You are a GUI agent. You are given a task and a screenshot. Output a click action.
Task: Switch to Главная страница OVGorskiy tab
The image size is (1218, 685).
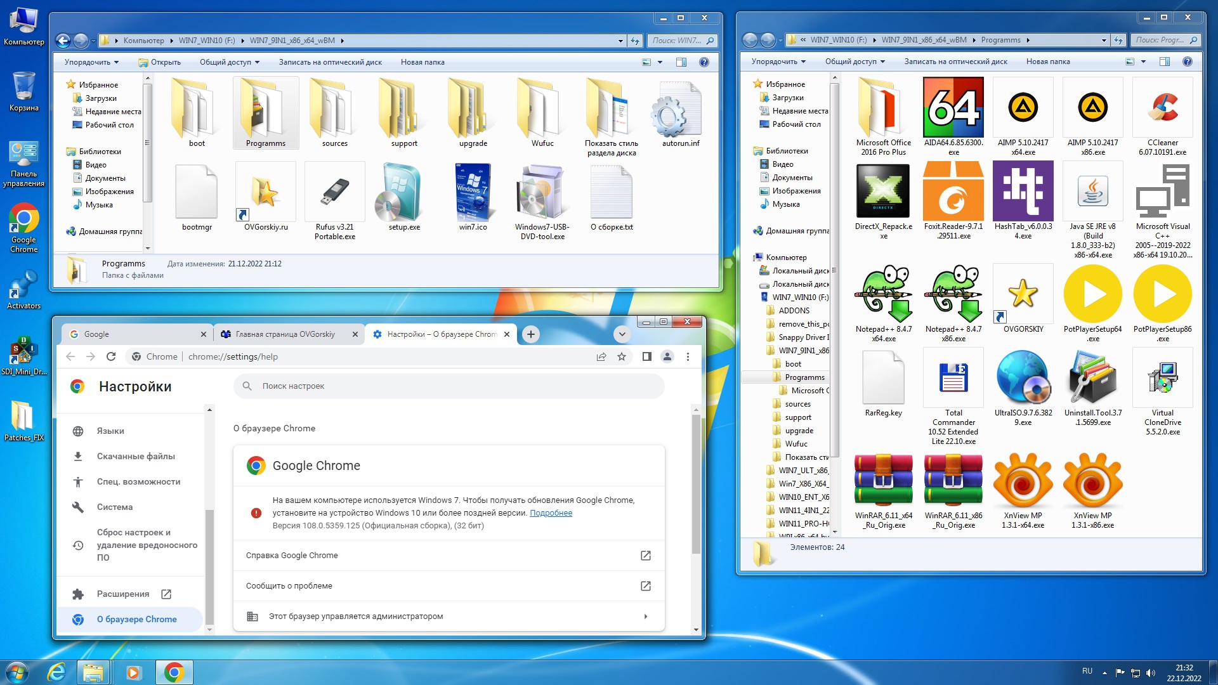289,334
